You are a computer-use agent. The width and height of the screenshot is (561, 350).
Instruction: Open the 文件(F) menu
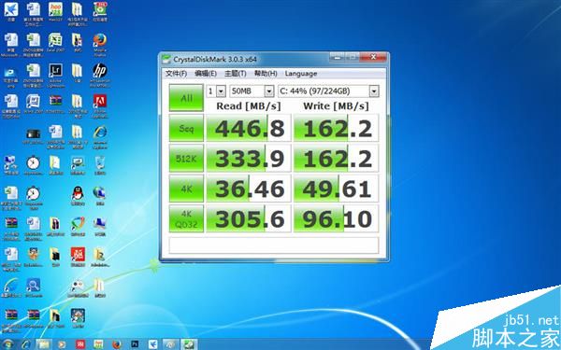click(176, 74)
